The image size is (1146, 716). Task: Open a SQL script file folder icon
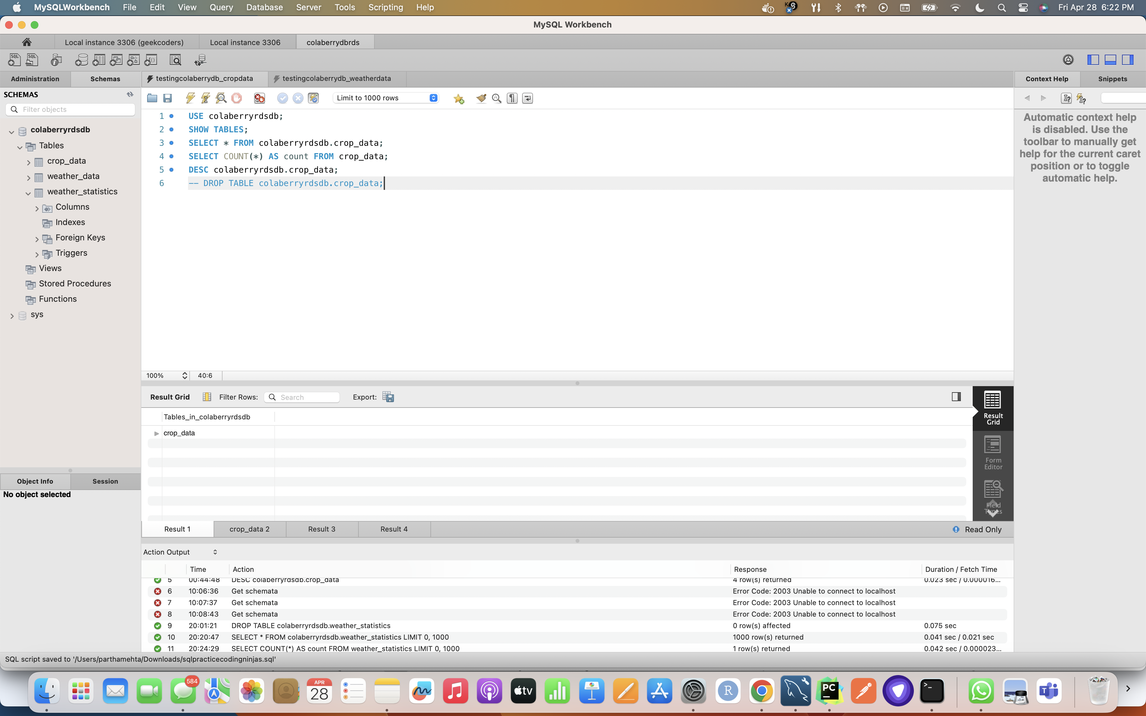152,98
